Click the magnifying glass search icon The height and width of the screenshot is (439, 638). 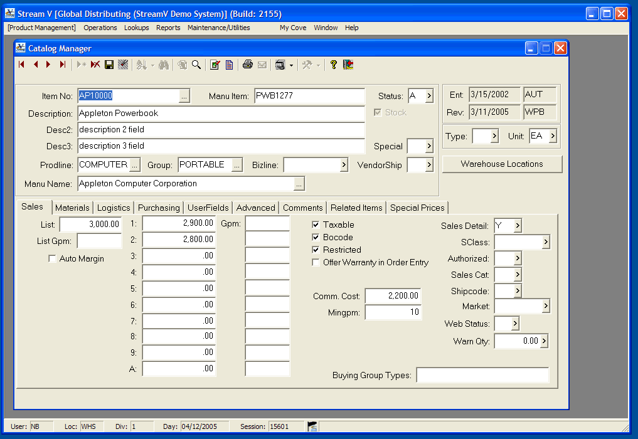tap(196, 65)
